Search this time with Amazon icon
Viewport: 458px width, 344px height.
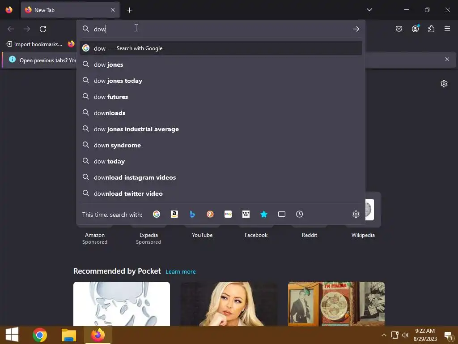point(174,214)
